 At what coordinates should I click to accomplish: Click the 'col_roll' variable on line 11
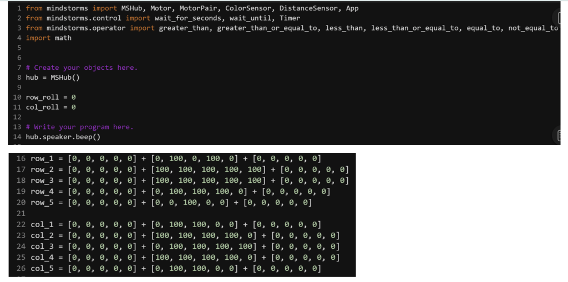coord(42,107)
